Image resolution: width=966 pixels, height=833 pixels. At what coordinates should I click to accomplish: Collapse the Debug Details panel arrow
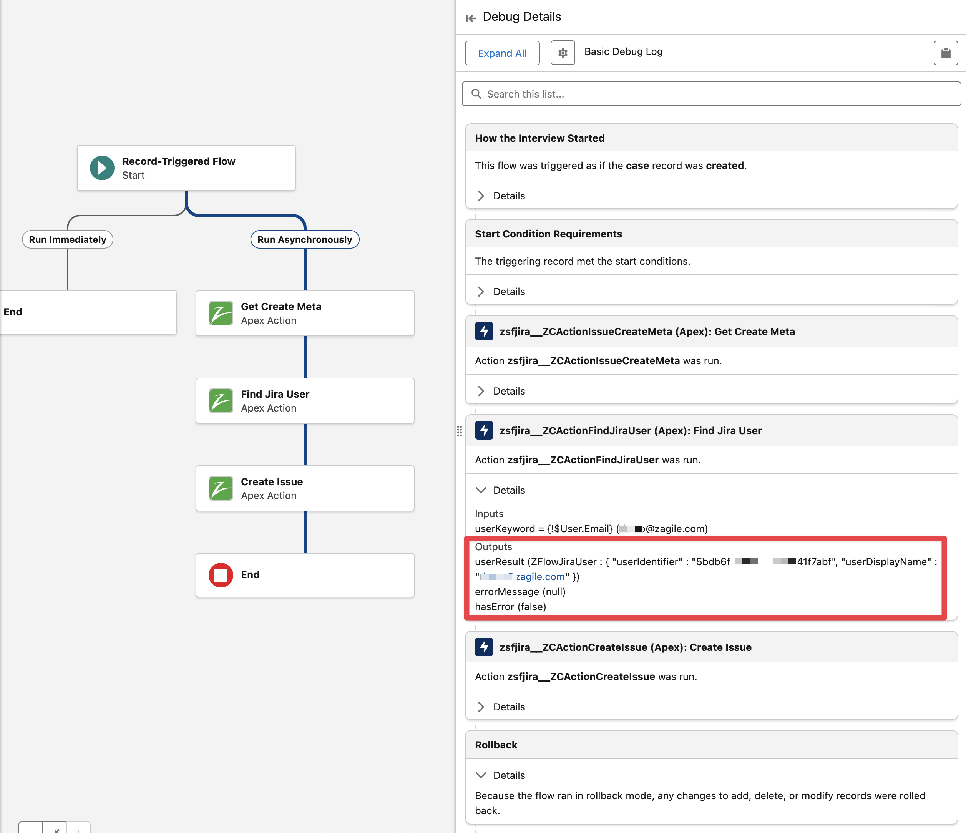click(x=471, y=18)
